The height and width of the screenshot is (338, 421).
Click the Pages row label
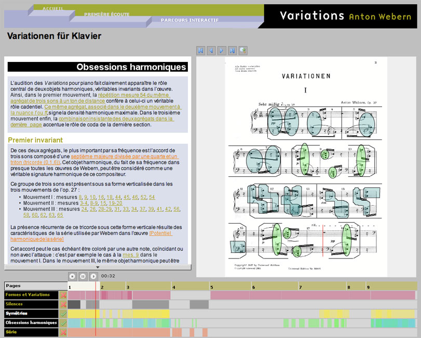point(36,286)
